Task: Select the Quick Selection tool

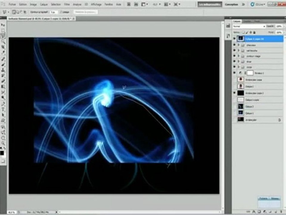Action: [x=3, y=42]
